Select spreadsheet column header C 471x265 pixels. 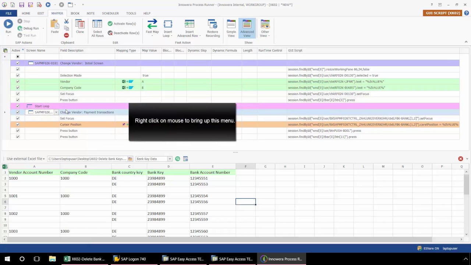pos(129,167)
